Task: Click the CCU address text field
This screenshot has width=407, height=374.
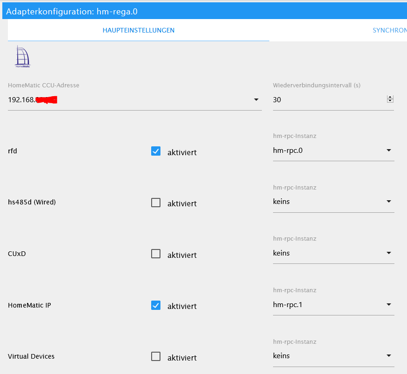Action: (126, 100)
